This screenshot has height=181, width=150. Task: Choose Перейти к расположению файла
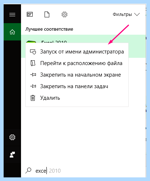(77, 63)
